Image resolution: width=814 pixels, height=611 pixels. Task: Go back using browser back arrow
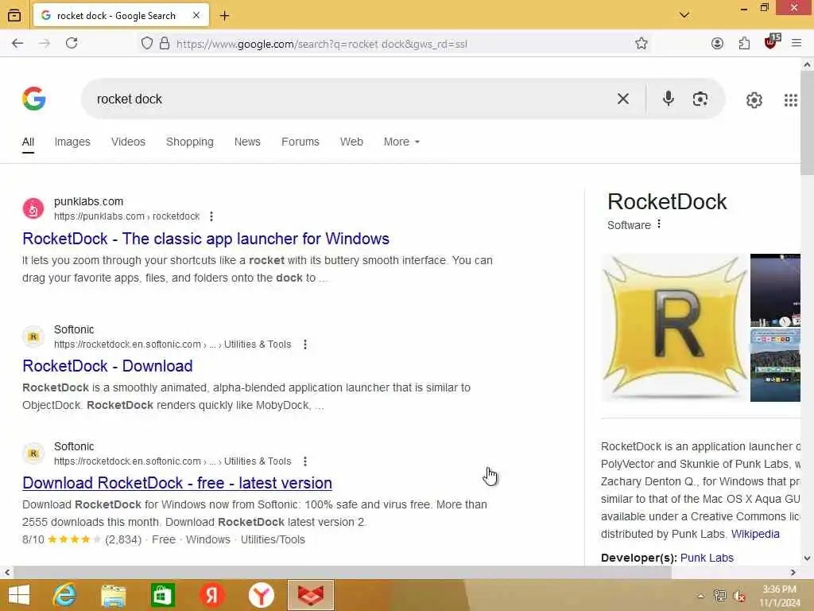pos(17,43)
